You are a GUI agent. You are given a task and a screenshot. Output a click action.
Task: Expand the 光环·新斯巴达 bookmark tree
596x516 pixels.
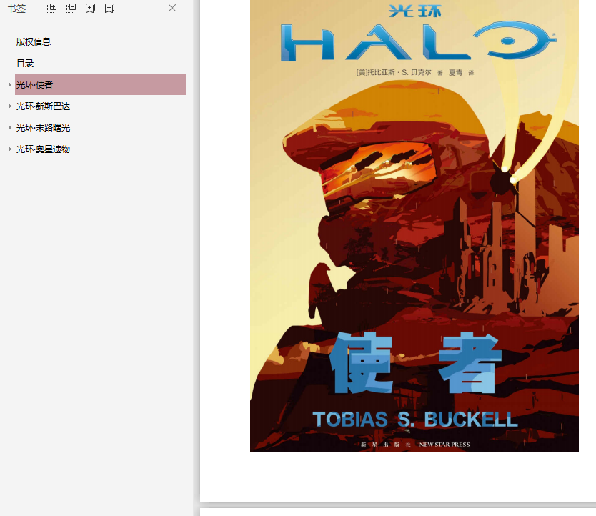9,106
